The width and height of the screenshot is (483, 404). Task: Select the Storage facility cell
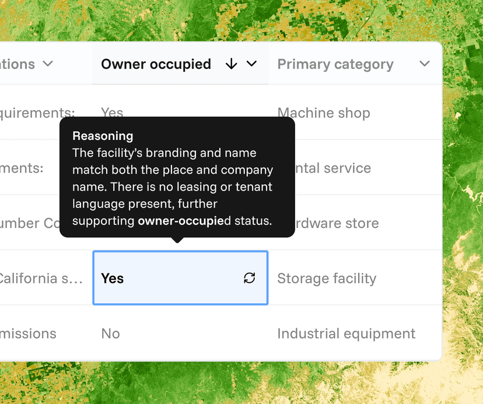326,279
